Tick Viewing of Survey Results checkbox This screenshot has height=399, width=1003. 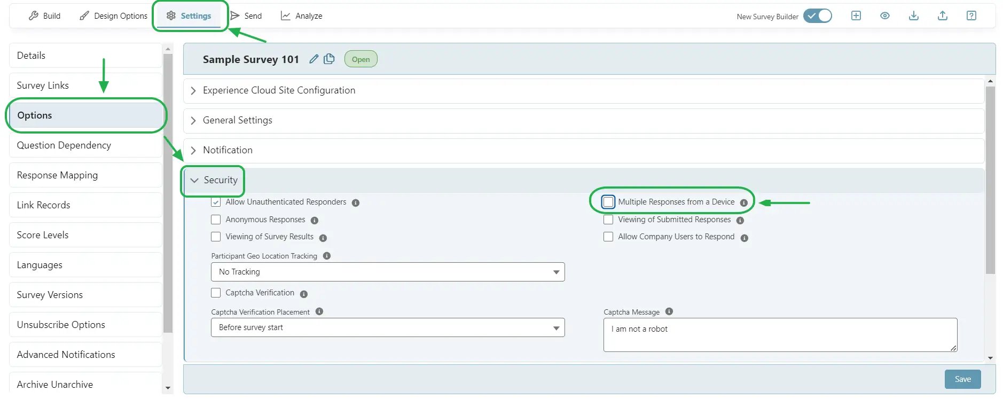(216, 237)
